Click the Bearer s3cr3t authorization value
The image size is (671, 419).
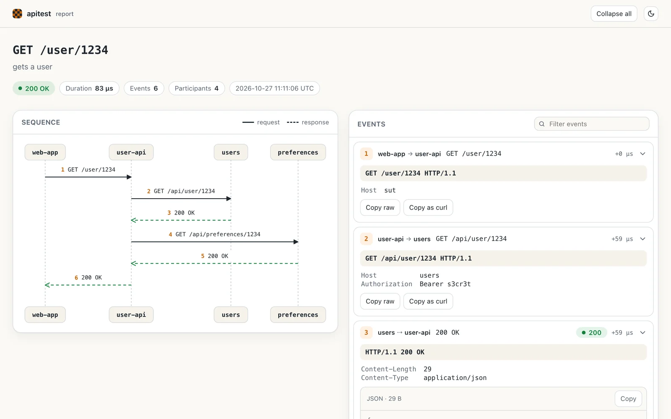(x=445, y=284)
